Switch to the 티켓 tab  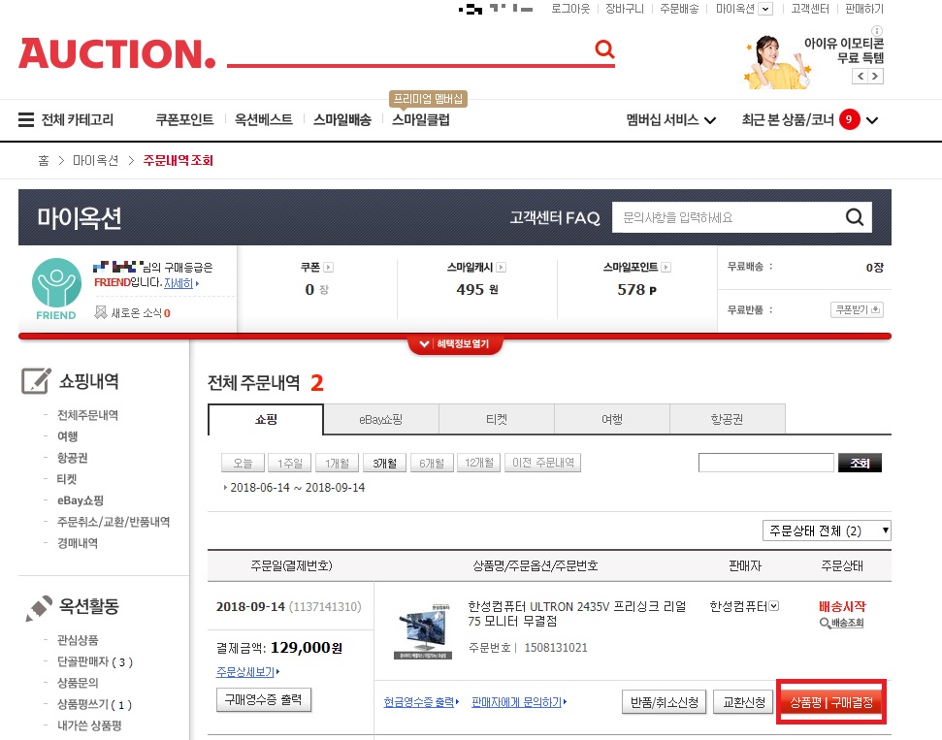click(497, 419)
